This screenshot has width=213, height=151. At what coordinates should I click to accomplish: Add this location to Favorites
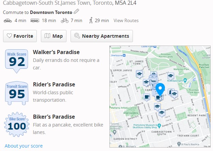(x=20, y=36)
